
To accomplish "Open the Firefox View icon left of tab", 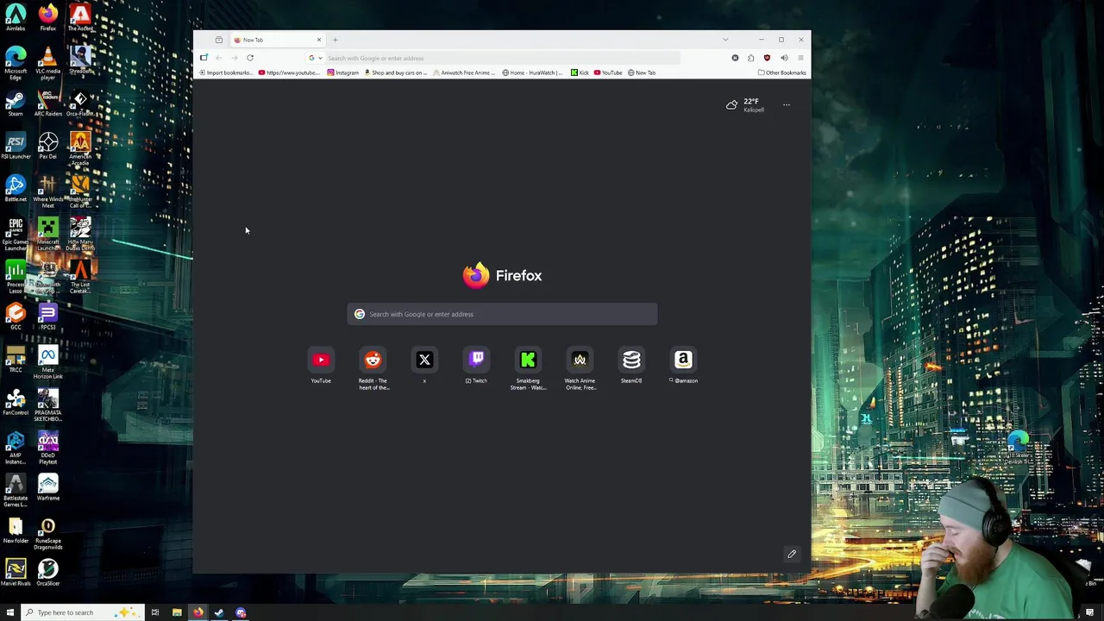I will click(219, 40).
